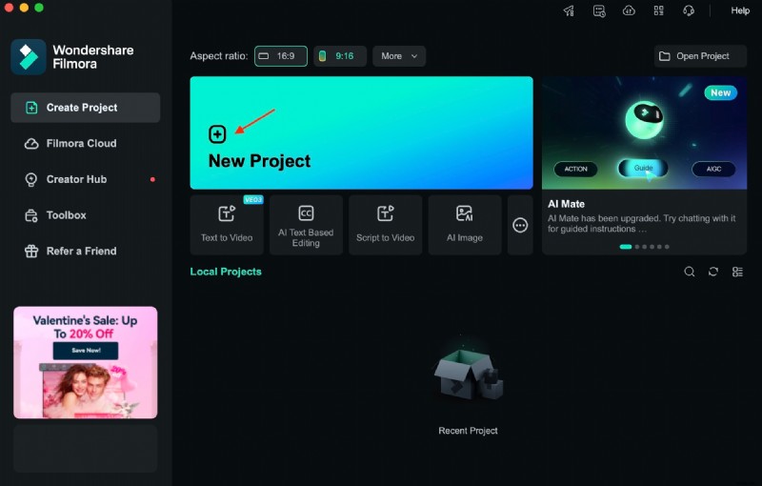This screenshot has height=486, width=762.
Task: Open the Help menu
Action: pyautogui.click(x=740, y=10)
